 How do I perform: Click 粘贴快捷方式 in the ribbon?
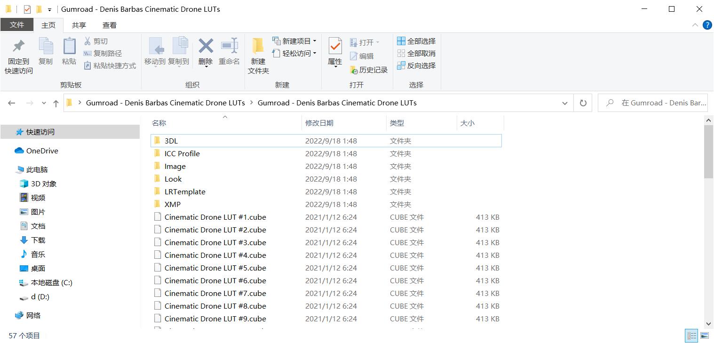tap(110, 66)
